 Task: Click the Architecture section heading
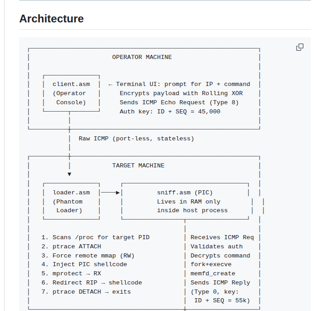(x=52, y=19)
